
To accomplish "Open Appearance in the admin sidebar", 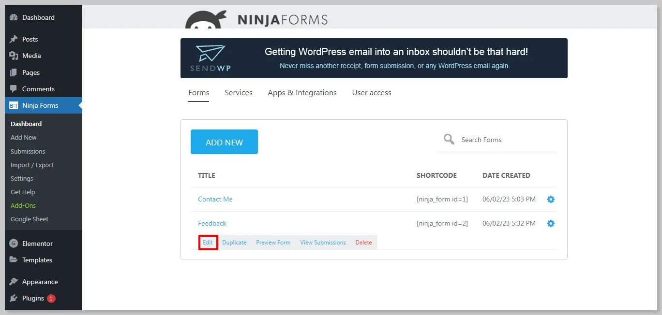I will pyautogui.click(x=40, y=282).
